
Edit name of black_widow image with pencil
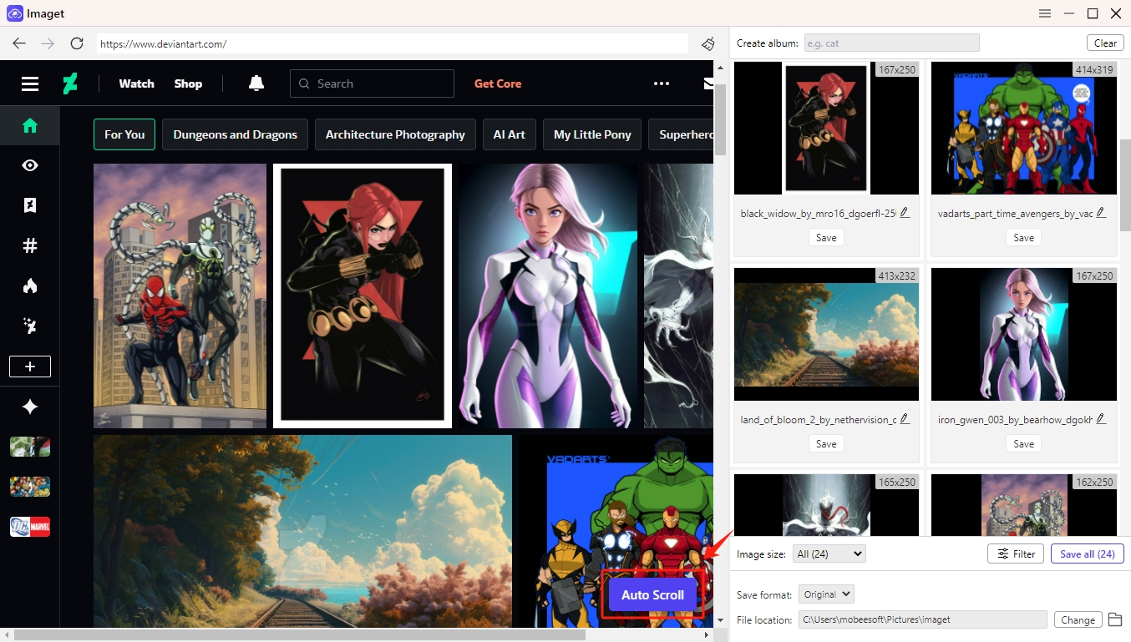pyautogui.click(x=905, y=213)
